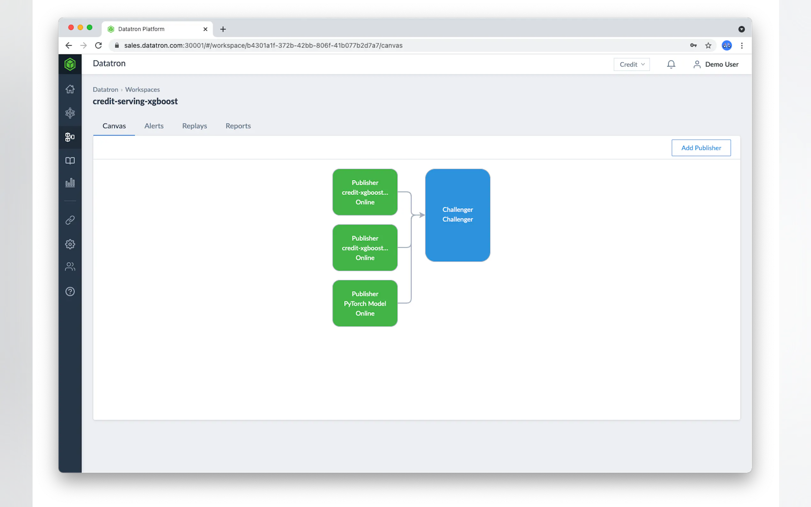The image size is (811, 507).
Task: Open the settings gear in the sidebar
Action: coord(70,244)
